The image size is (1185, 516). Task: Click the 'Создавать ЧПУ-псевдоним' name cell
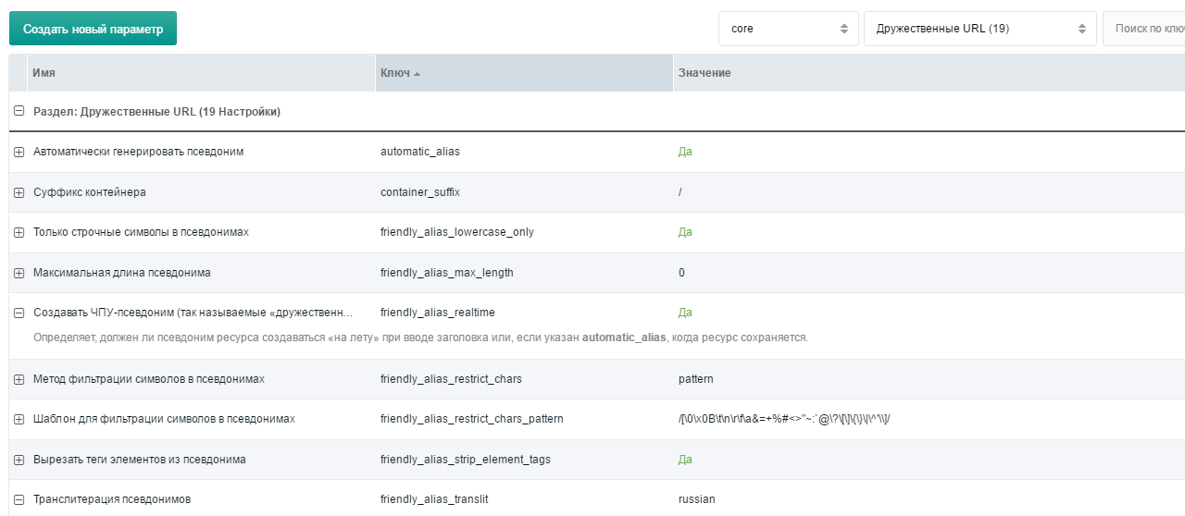(193, 313)
